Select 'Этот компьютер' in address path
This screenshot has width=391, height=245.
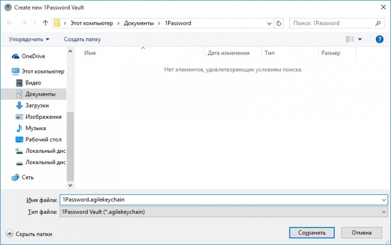91,23
